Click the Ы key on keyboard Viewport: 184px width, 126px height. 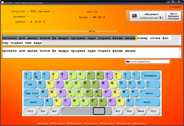[53, 93]
